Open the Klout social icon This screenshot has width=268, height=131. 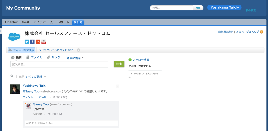coord(38,42)
